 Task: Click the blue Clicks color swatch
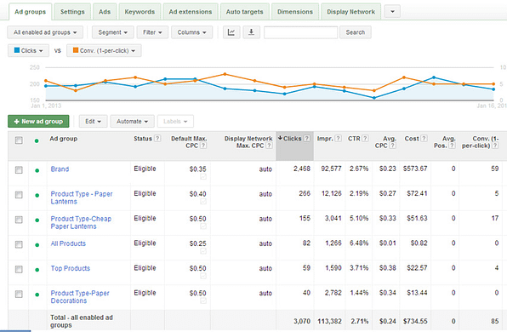coord(17,50)
